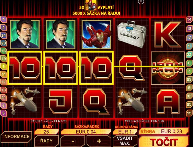The image size is (193, 147).
Task: Click the TOČIT spin button
Action: tap(164, 142)
